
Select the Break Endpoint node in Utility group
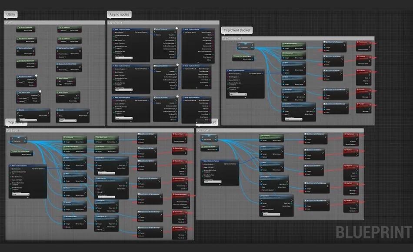click(68, 97)
